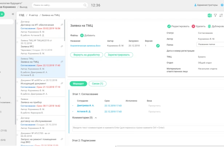Click the Вернуть на доработку button

pyautogui.click(x=86, y=55)
